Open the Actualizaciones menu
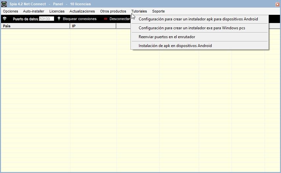The height and width of the screenshot is (173, 281). click(82, 11)
